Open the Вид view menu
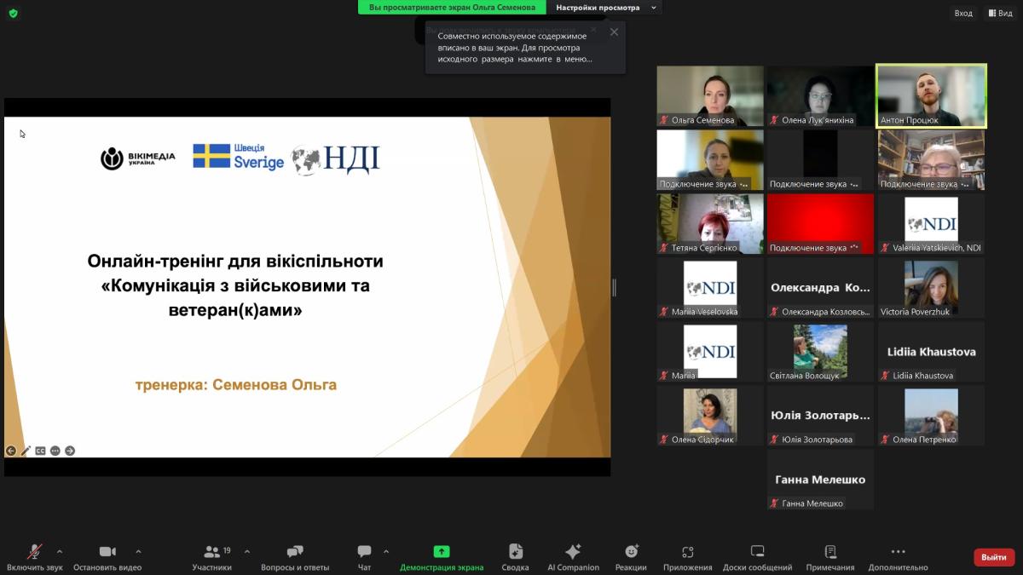 coord(999,13)
